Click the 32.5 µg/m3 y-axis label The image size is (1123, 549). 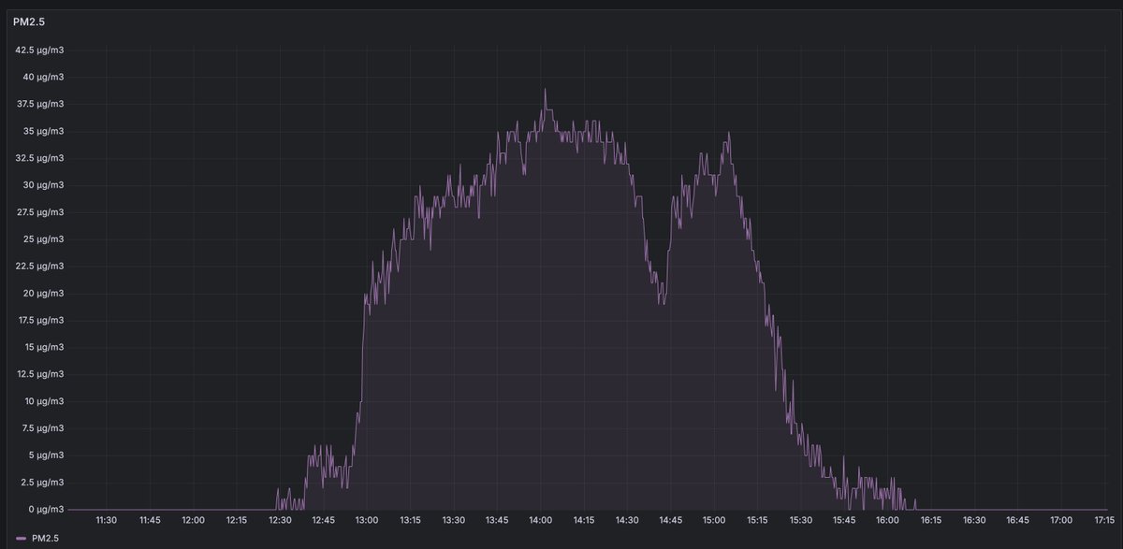tap(39, 158)
